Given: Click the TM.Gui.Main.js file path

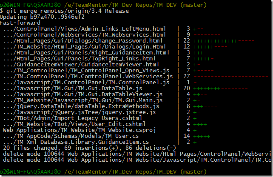Looking at the screenshot, I should click(x=83, y=100).
